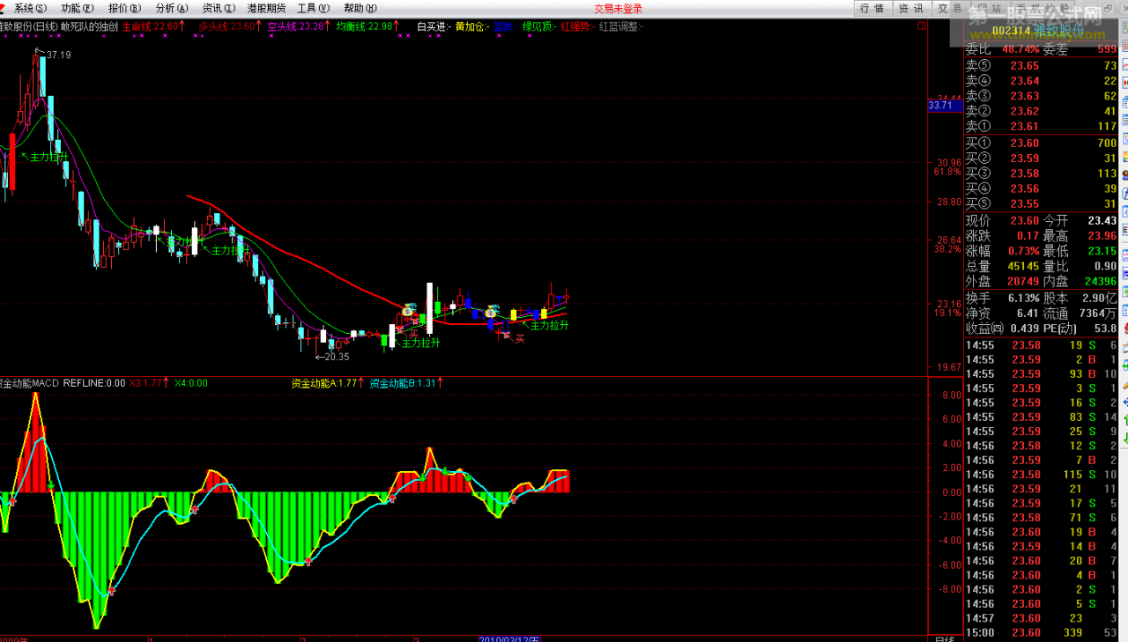The height and width of the screenshot is (642, 1128).
Task: Click the 白买进 indicator label
Action: (434, 26)
